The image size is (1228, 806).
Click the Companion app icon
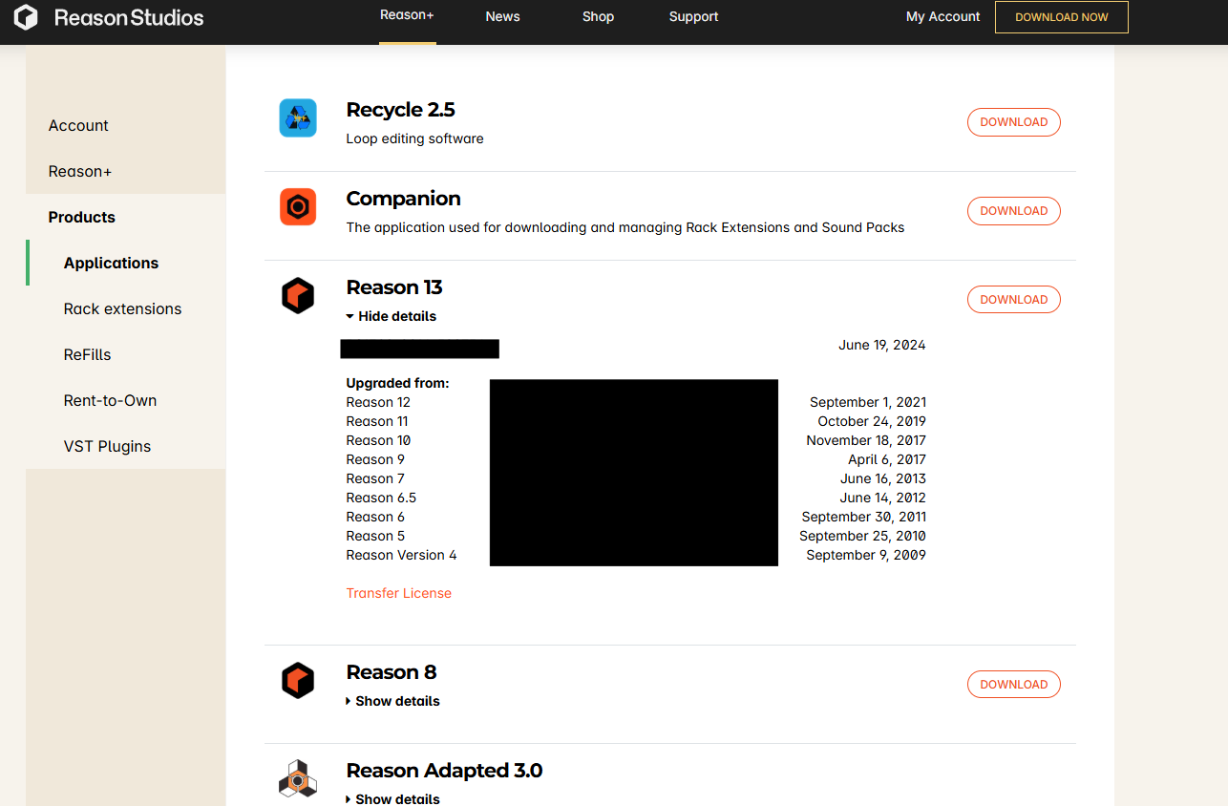pyautogui.click(x=298, y=207)
